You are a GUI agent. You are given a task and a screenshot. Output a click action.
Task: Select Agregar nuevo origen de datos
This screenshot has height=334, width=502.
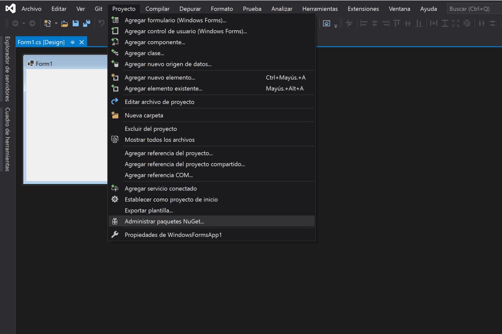(212, 64)
